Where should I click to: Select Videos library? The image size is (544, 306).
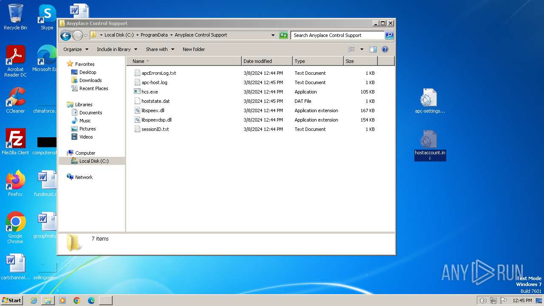pos(86,137)
